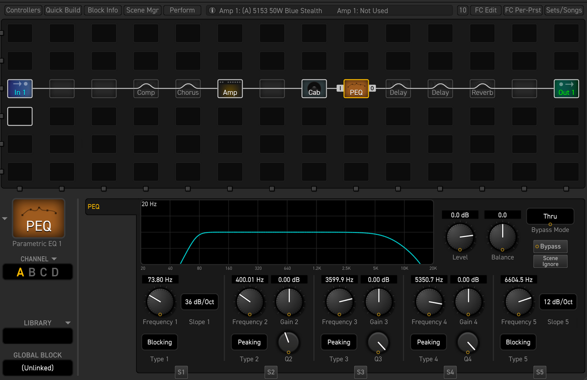Click the 10 button in top bar

463,10
